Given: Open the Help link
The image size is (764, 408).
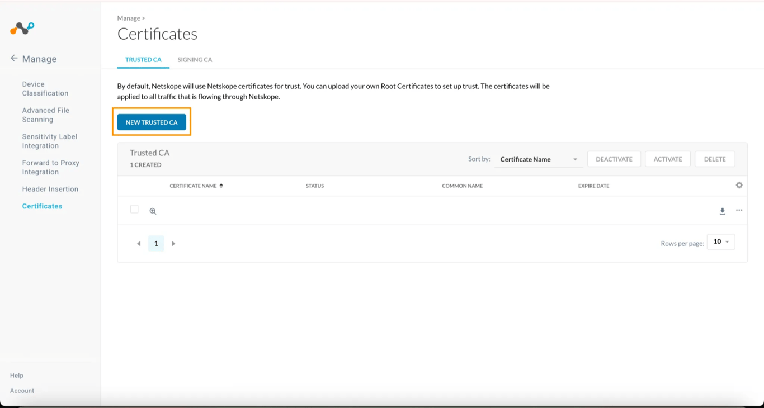Looking at the screenshot, I should coord(17,376).
